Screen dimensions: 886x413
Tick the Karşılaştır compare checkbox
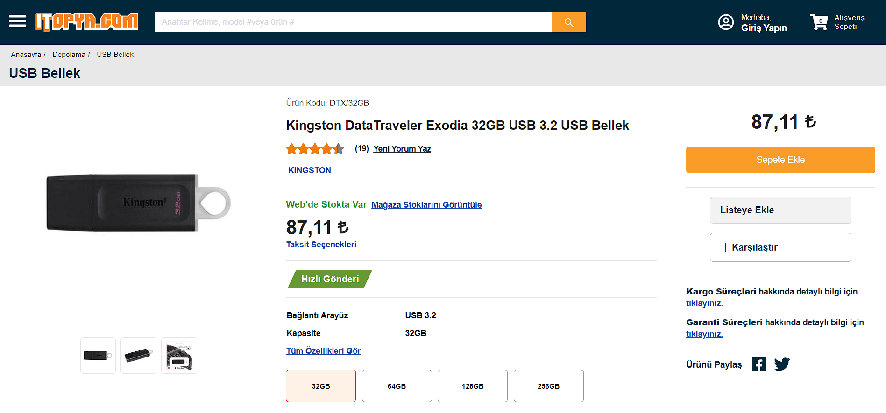(x=721, y=247)
